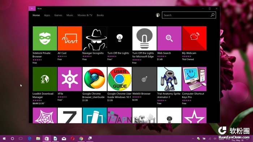Click the Sidekick Private Browser title
The width and height of the screenshot is (253, 142).
(x=42, y=55)
